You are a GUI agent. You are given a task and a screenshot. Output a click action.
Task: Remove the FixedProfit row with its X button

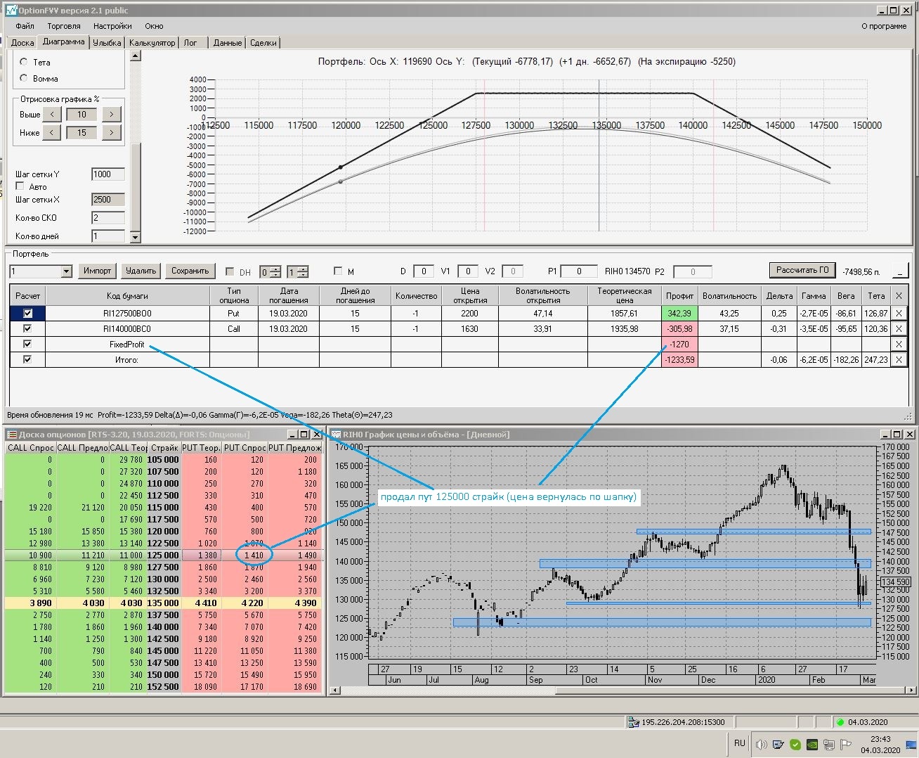tap(899, 345)
